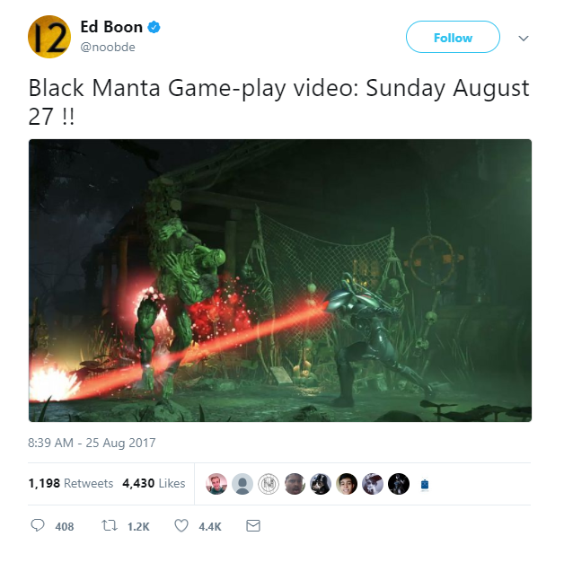Open the circular logo emblem liker avatar
This screenshot has height=580, width=564.
coord(269,483)
